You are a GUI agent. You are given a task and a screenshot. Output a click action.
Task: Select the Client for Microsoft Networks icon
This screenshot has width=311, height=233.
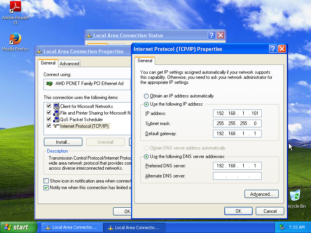pos(56,106)
